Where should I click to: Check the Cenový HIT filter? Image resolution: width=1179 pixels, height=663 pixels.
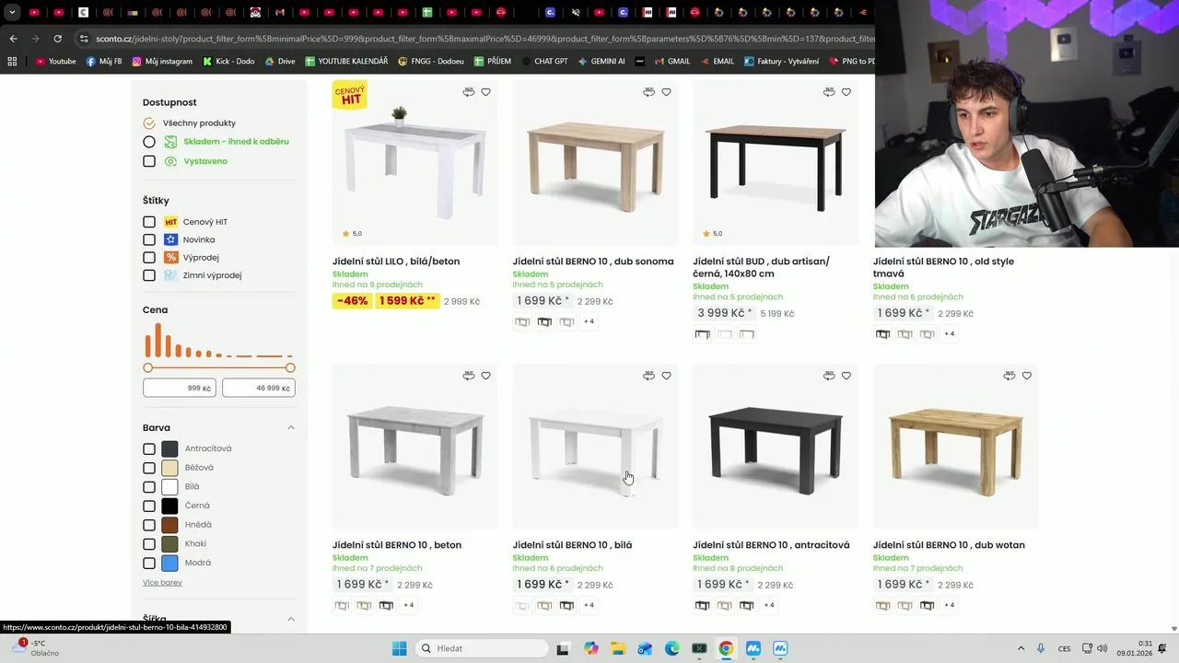pos(149,222)
